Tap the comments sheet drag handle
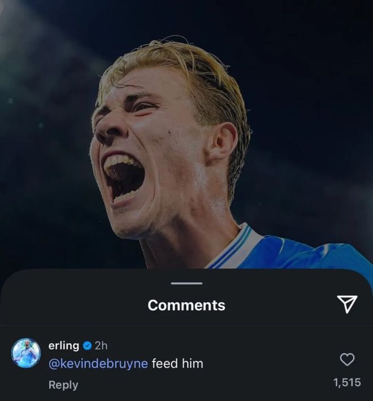 [x=186, y=283]
